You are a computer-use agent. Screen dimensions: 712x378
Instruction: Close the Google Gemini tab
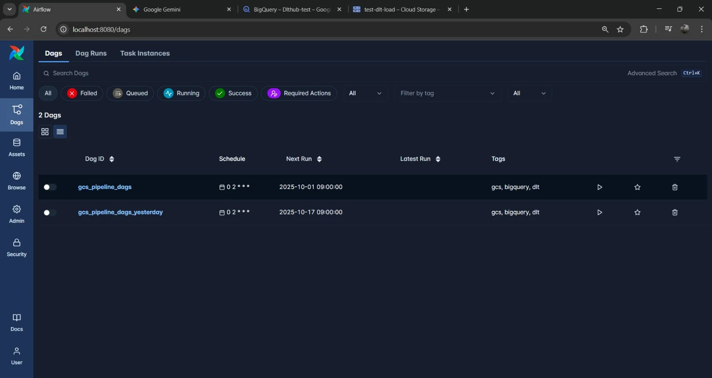(x=229, y=9)
